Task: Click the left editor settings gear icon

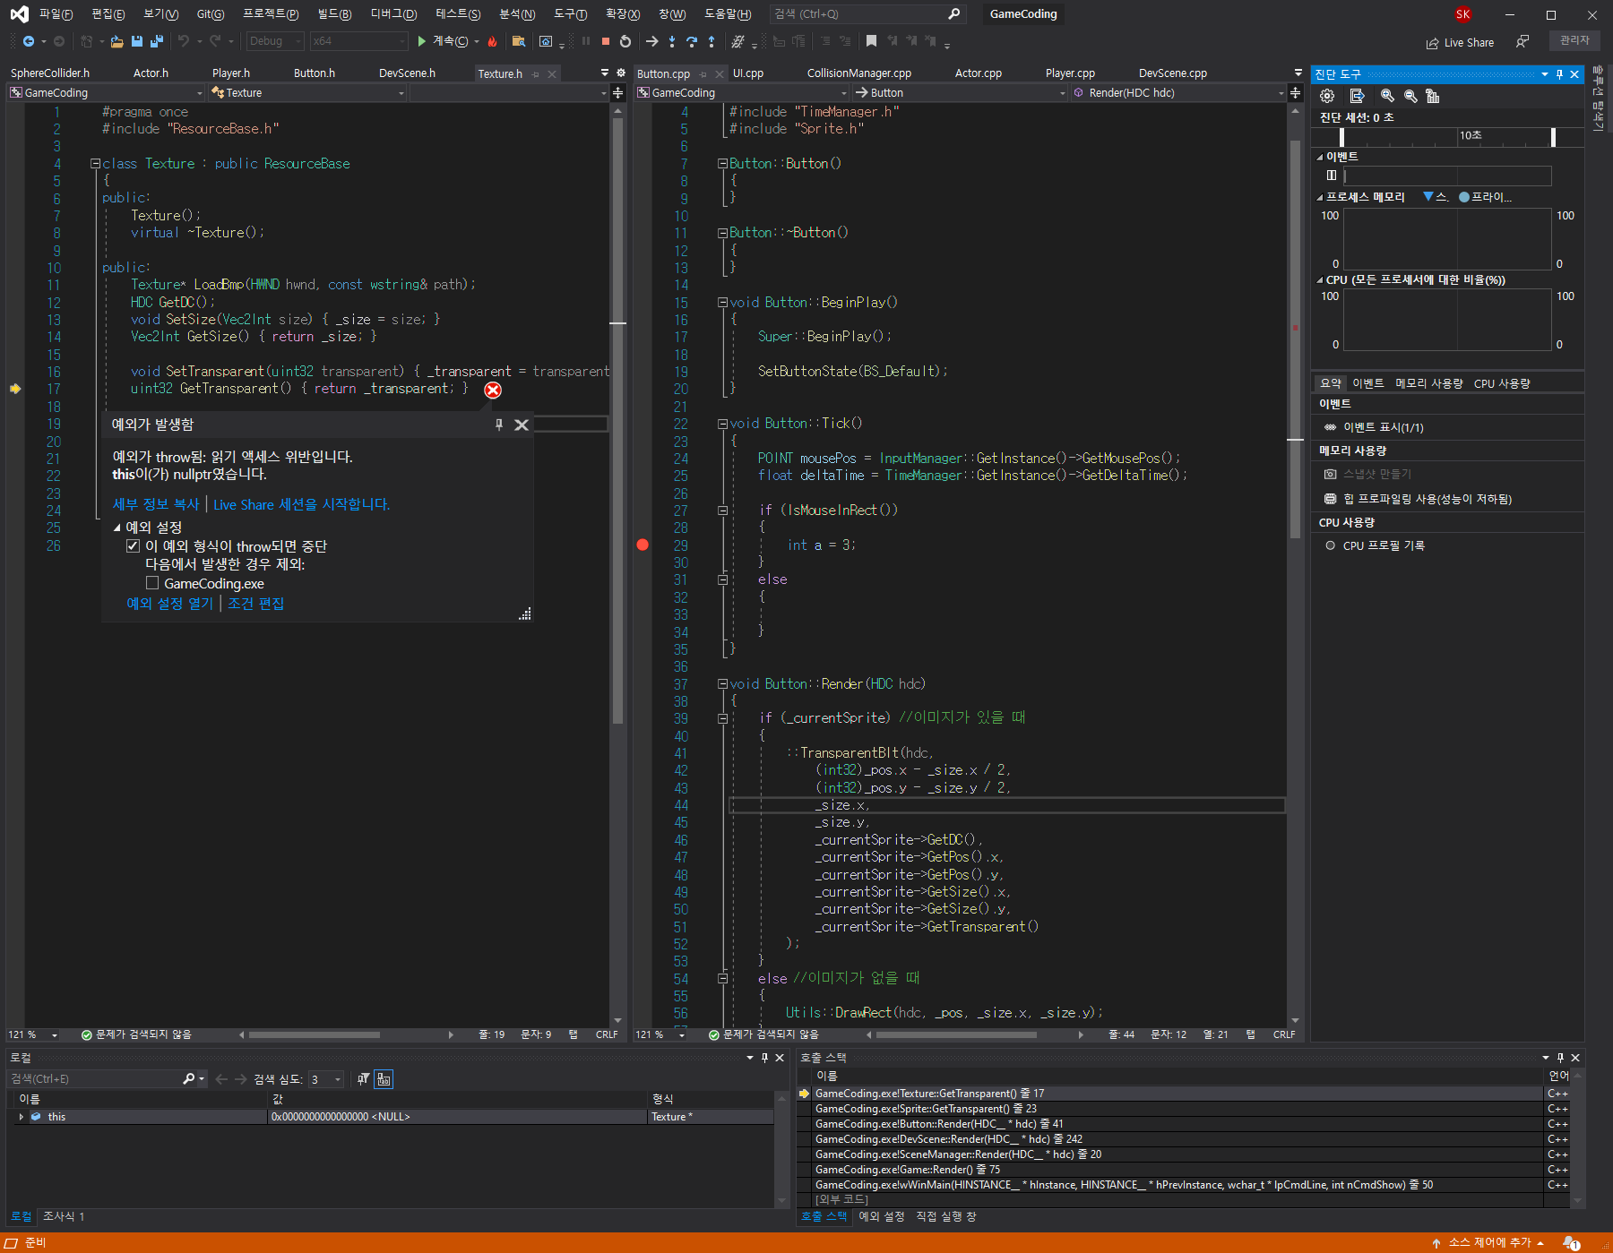Action: point(621,73)
